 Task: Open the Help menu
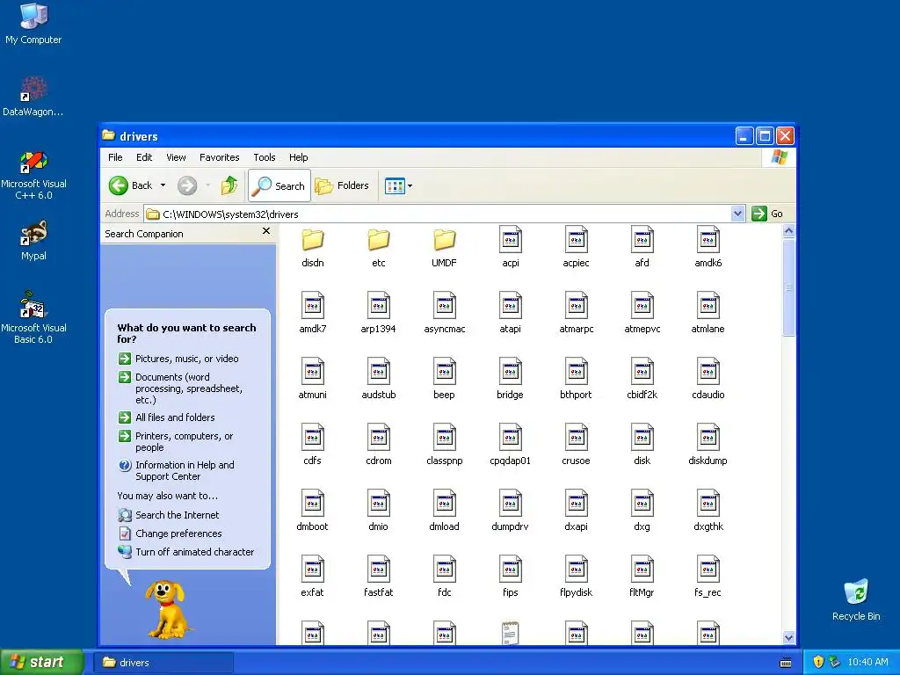point(298,157)
